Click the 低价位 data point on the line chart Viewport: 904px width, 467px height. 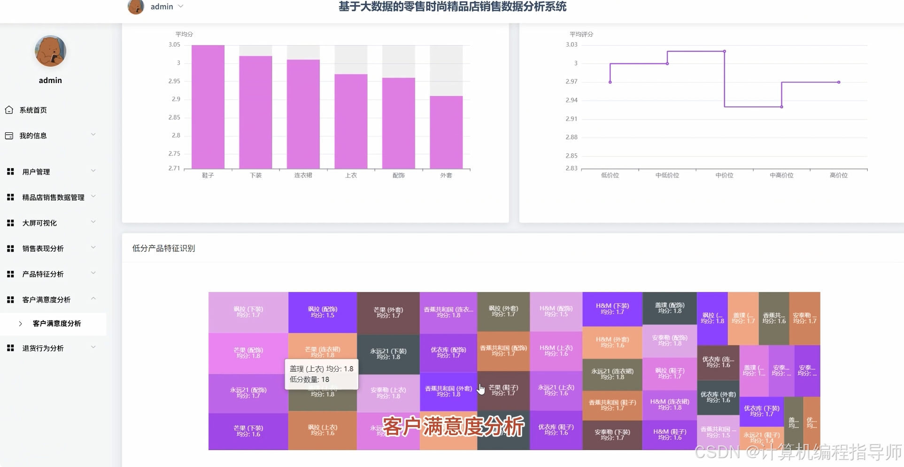click(x=610, y=82)
